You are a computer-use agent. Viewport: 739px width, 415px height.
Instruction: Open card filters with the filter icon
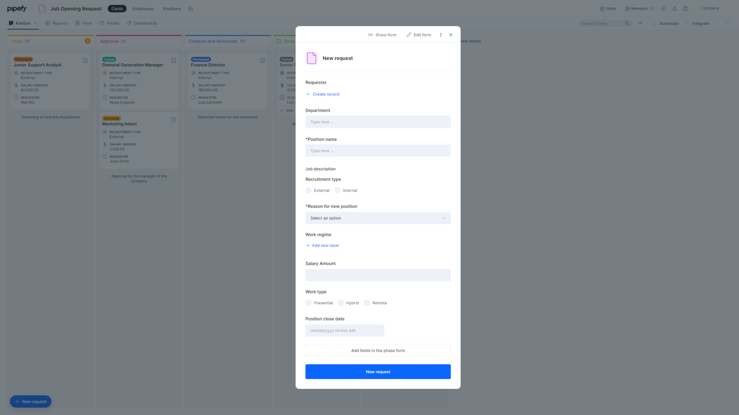640,23
